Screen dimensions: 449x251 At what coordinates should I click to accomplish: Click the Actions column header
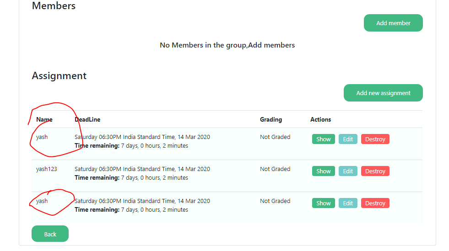pyautogui.click(x=320, y=119)
